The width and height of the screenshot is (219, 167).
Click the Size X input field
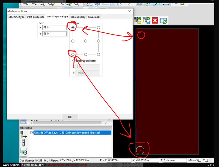tap(54, 28)
